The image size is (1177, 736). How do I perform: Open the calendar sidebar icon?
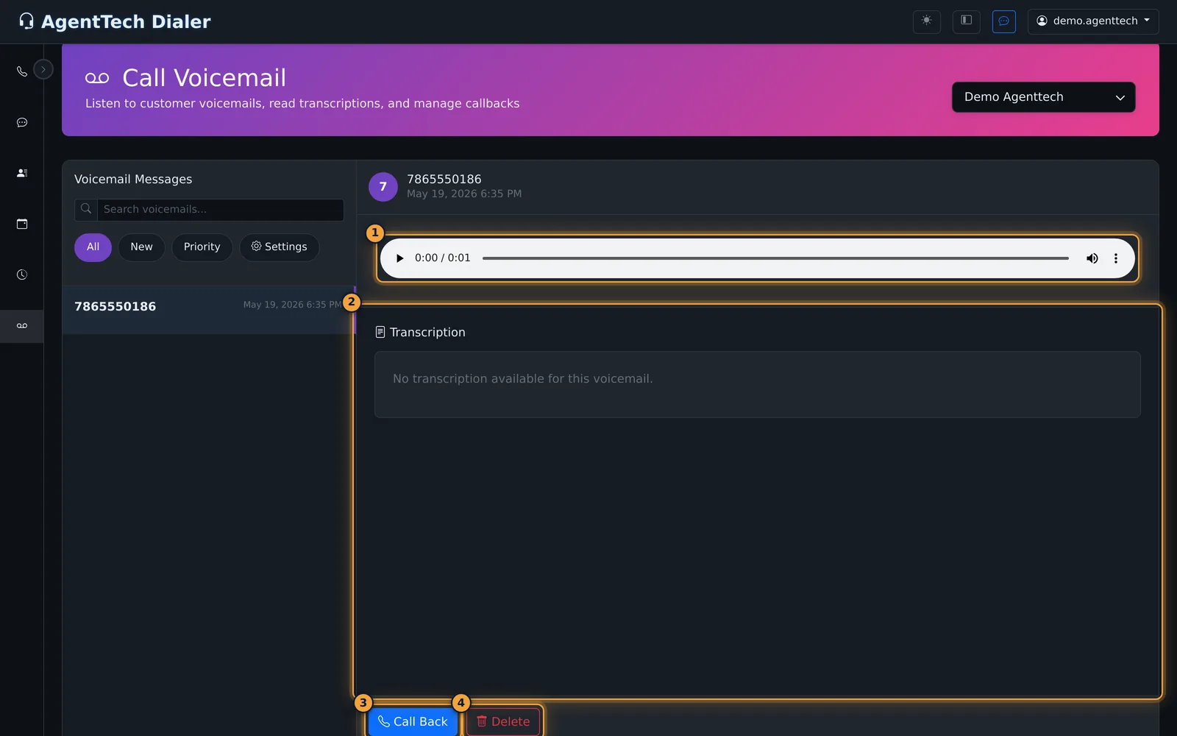click(22, 224)
